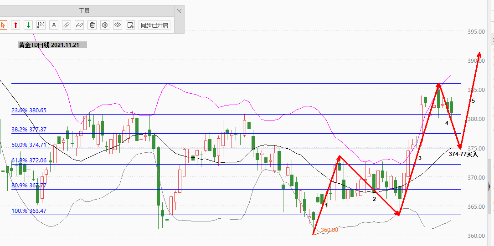The height and width of the screenshot is (246, 494).
Task: Select the 黄金TD日线 2021.11.21 label
Action: (x=52, y=45)
